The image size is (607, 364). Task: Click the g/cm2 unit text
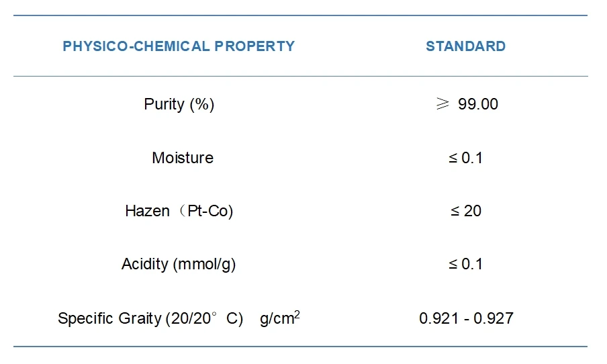[x=280, y=318]
